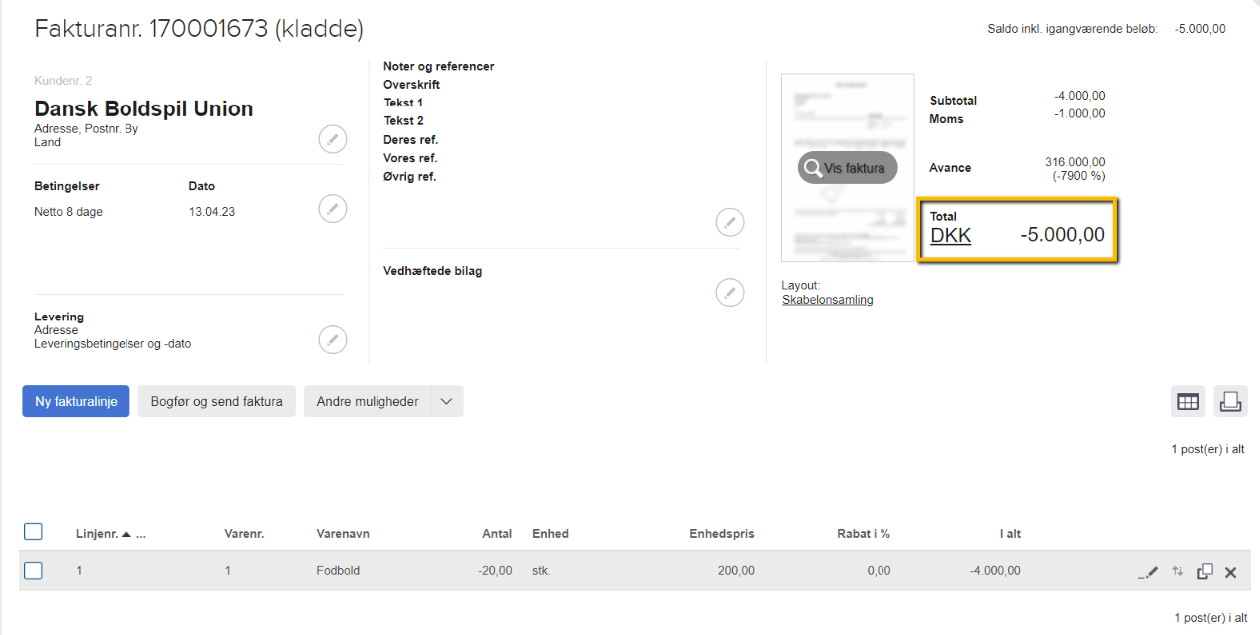Open table column settings icon
Viewport: 1260px width, 635px height.
coord(1187,401)
